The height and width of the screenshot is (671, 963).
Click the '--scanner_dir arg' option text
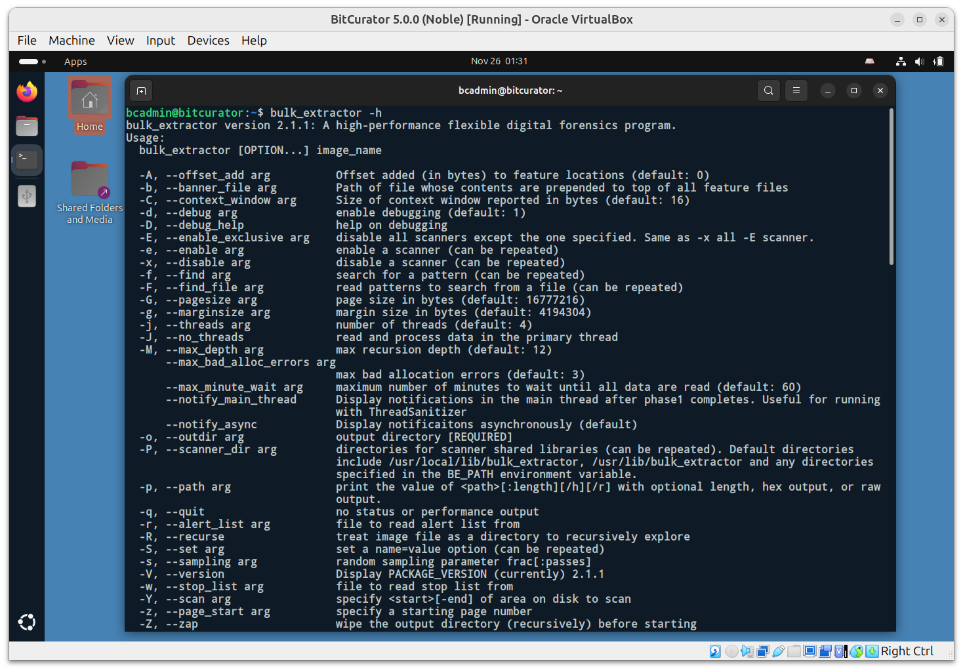click(x=221, y=449)
